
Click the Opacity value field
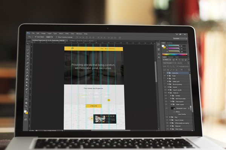185,63
